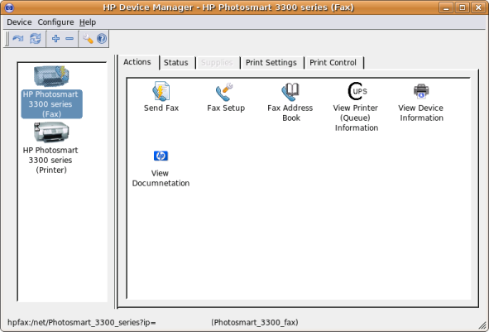The height and width of the screenshot is (332, 489).
Task: Open View Device Information icon
Action: [421, 91]
